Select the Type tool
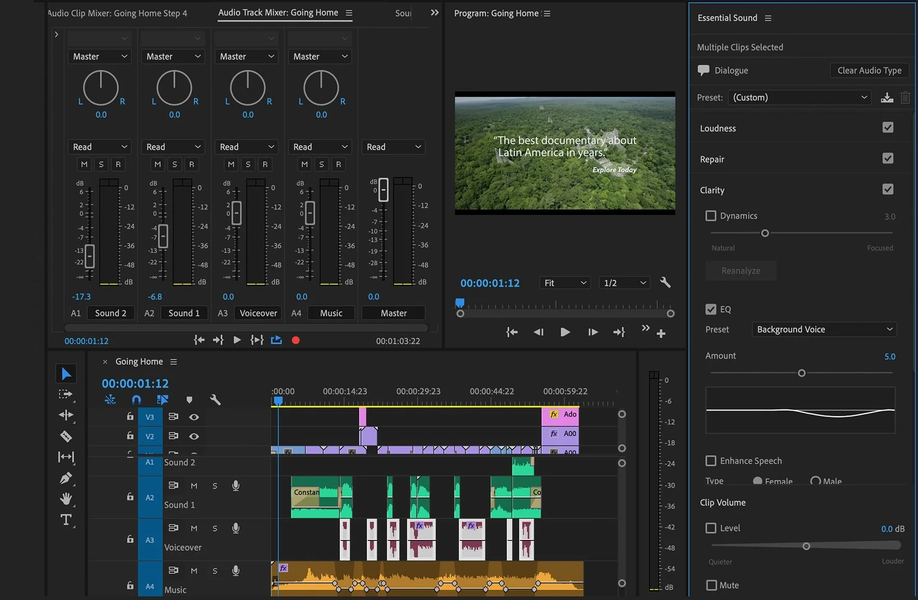 point(66,519)
